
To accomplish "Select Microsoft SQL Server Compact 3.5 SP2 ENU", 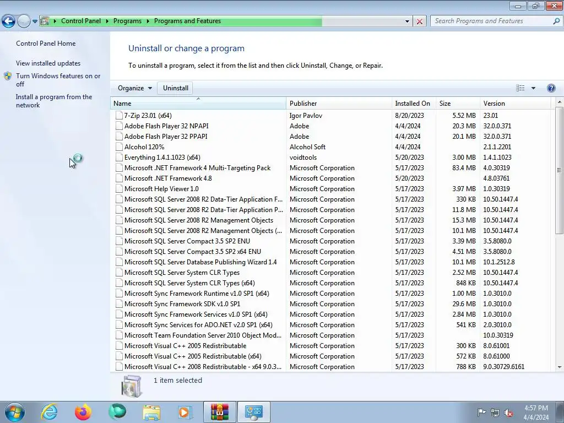I will click(187, 241).
